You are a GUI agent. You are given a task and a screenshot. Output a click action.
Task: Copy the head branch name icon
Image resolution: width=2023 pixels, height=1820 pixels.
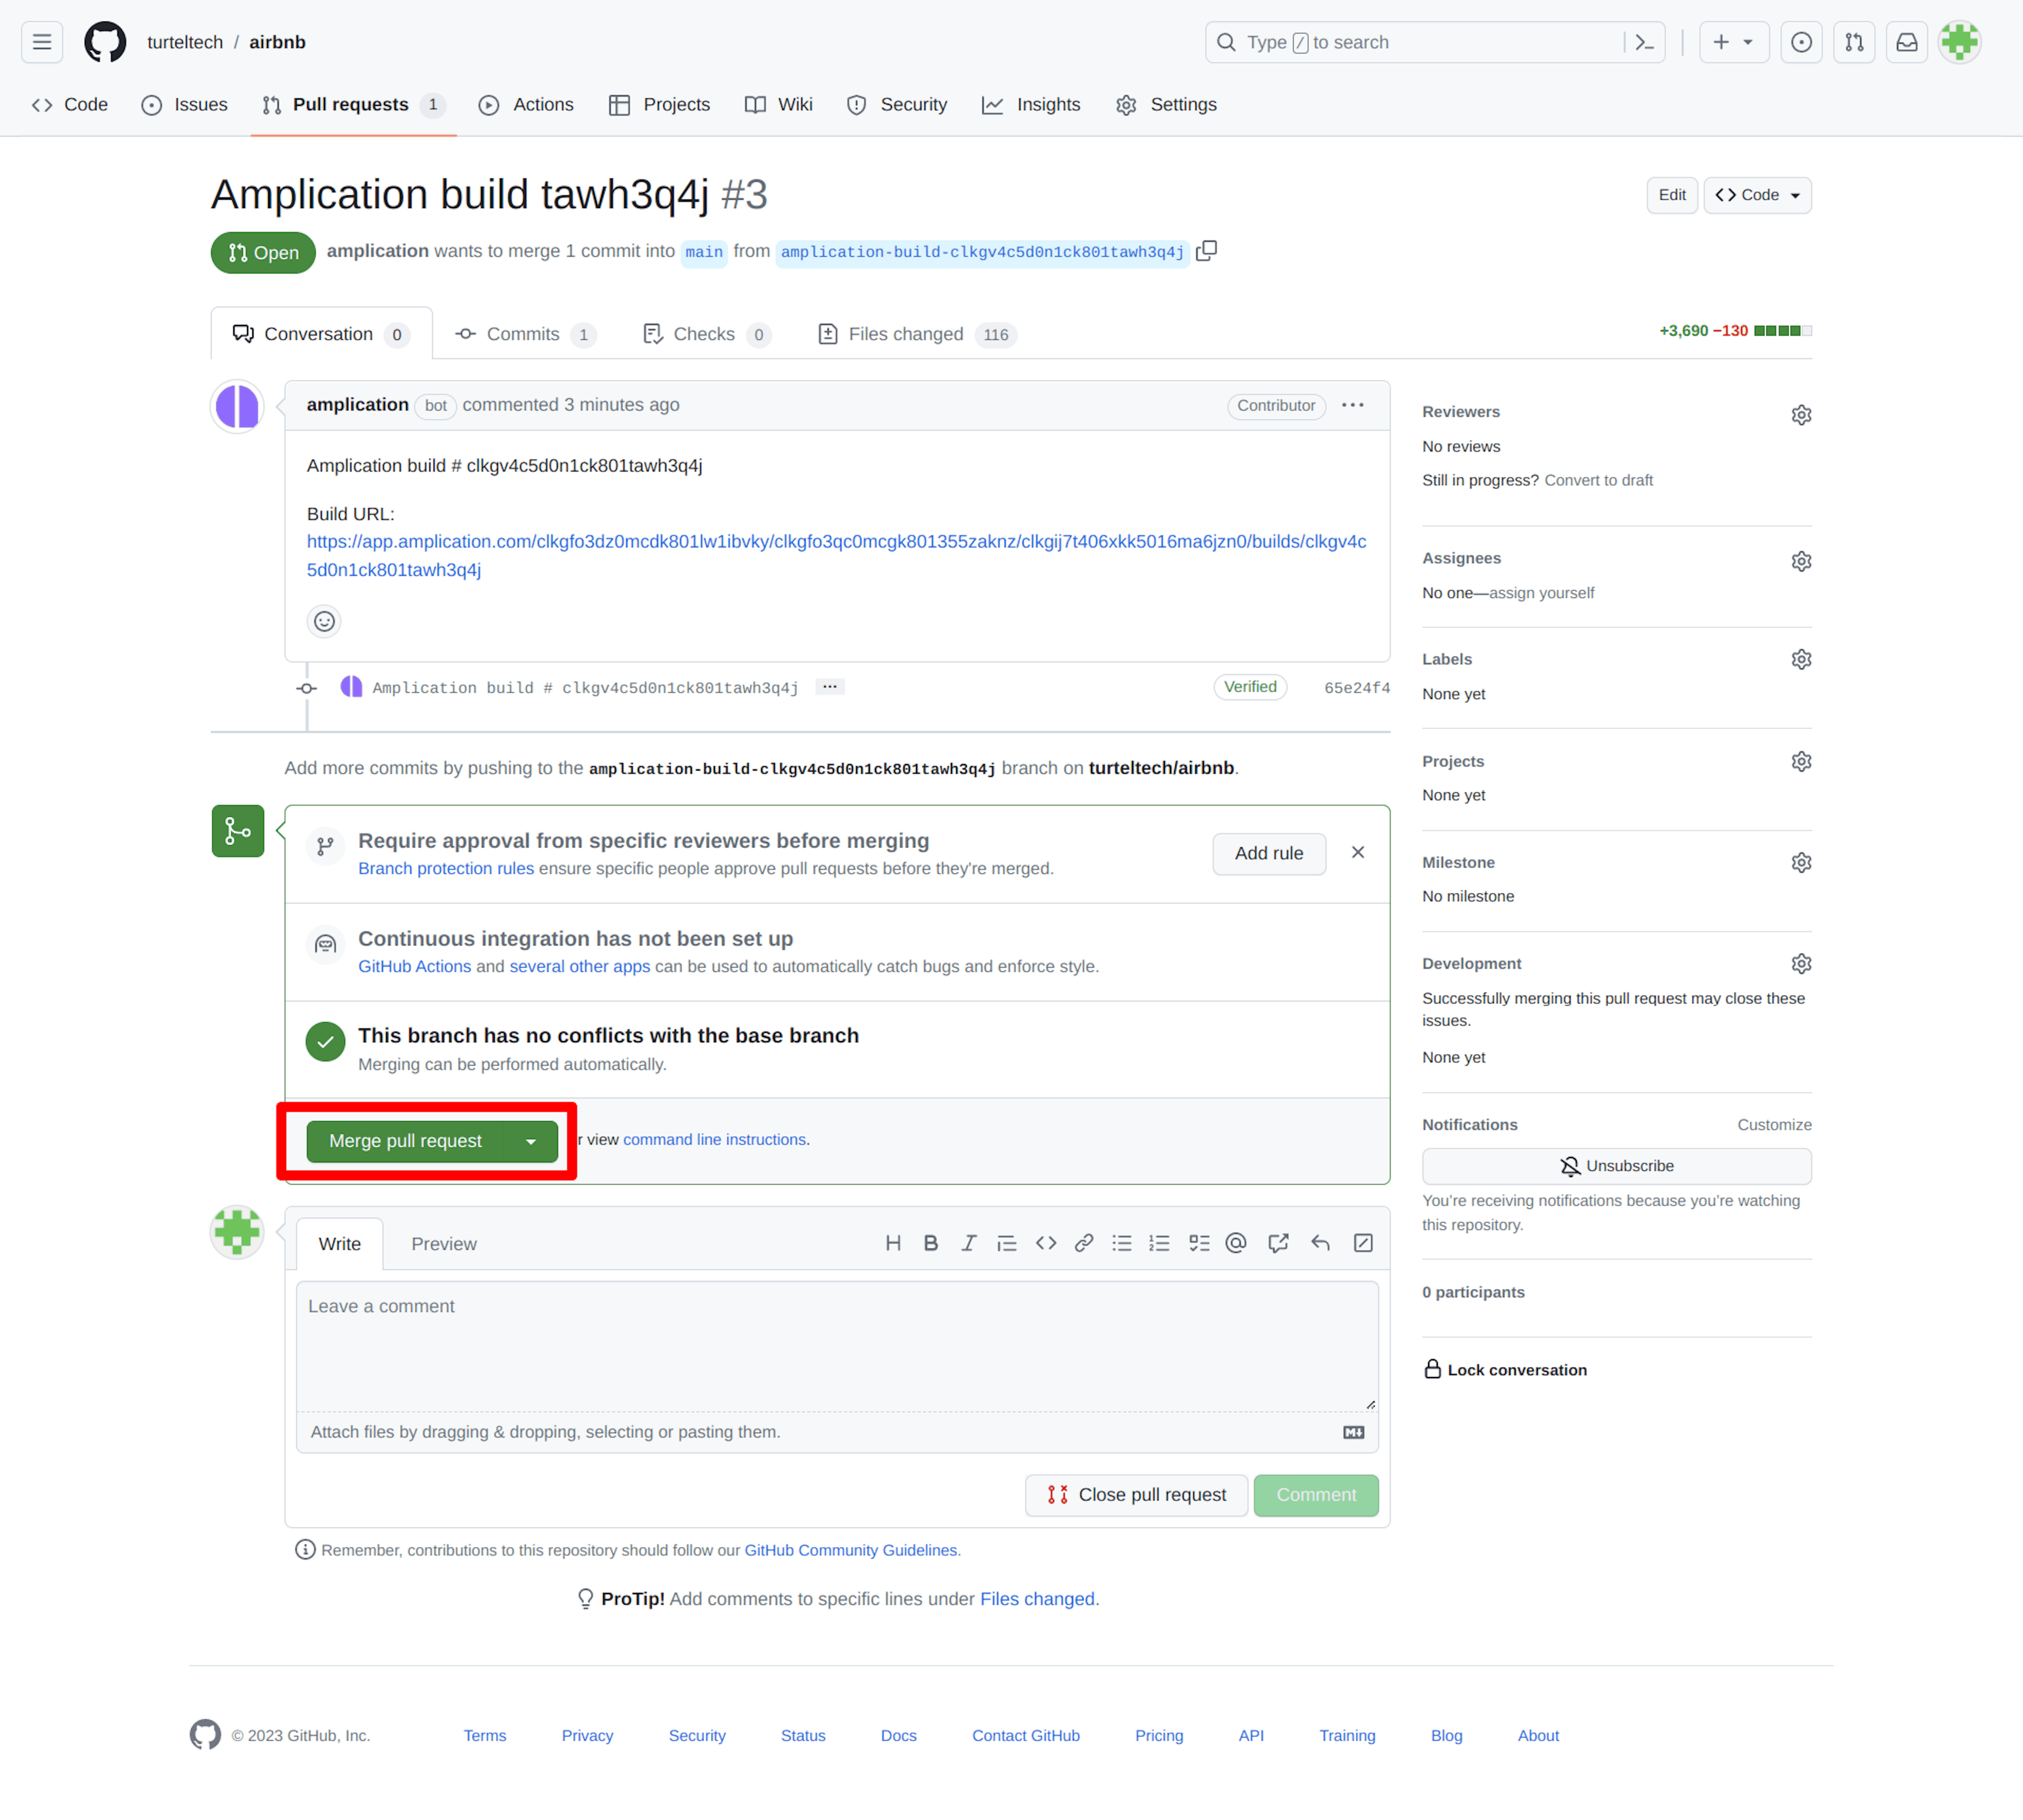pyautogui.click(x=1206, y=251)
